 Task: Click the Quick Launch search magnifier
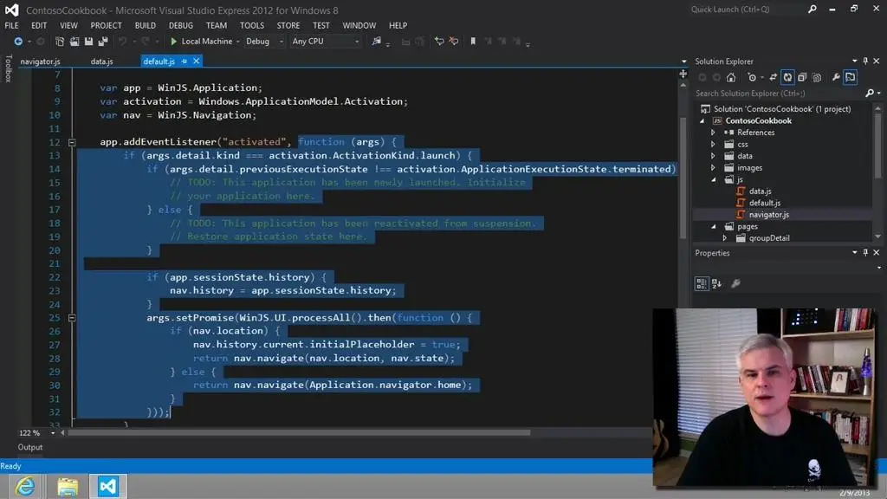(813, 9)
